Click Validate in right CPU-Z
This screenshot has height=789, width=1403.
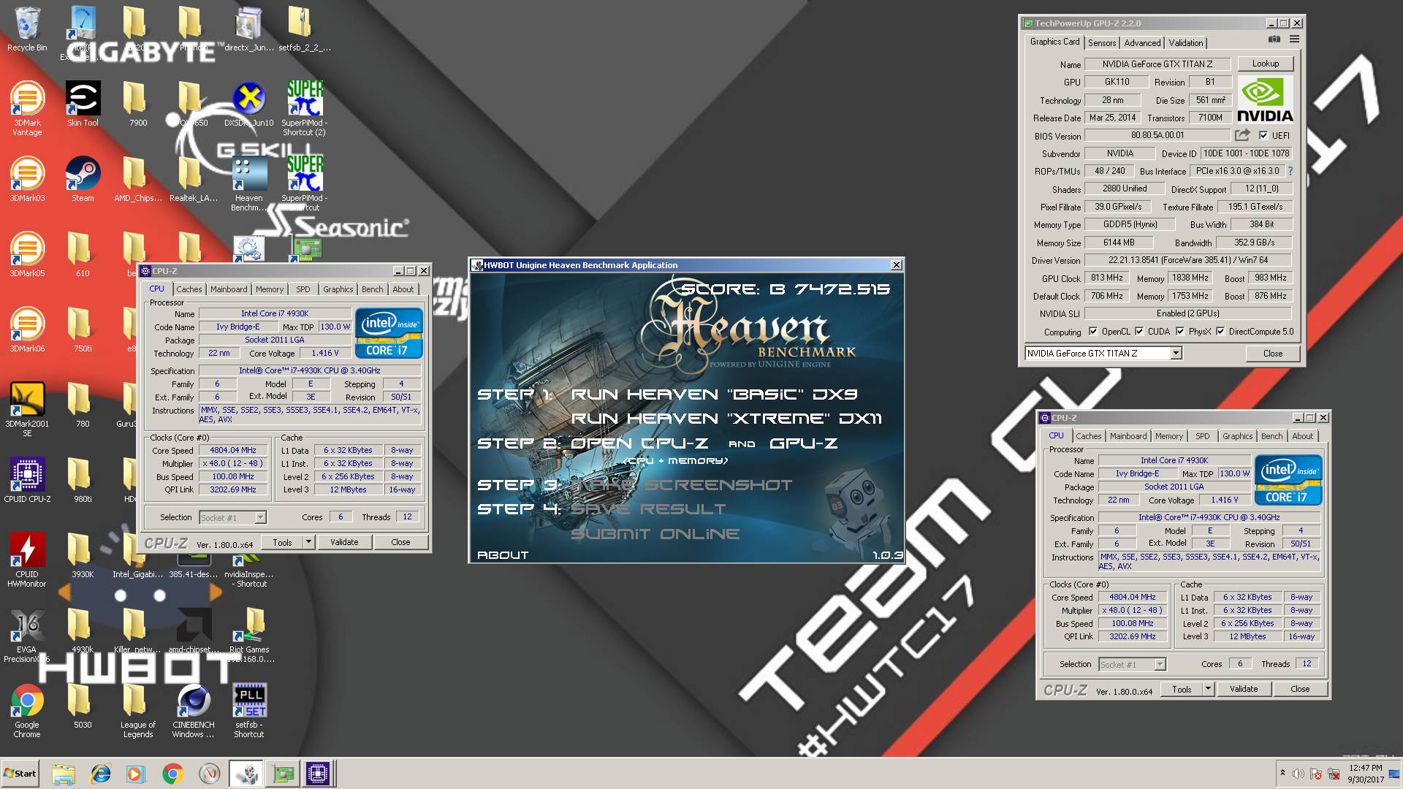[1244, 689]
